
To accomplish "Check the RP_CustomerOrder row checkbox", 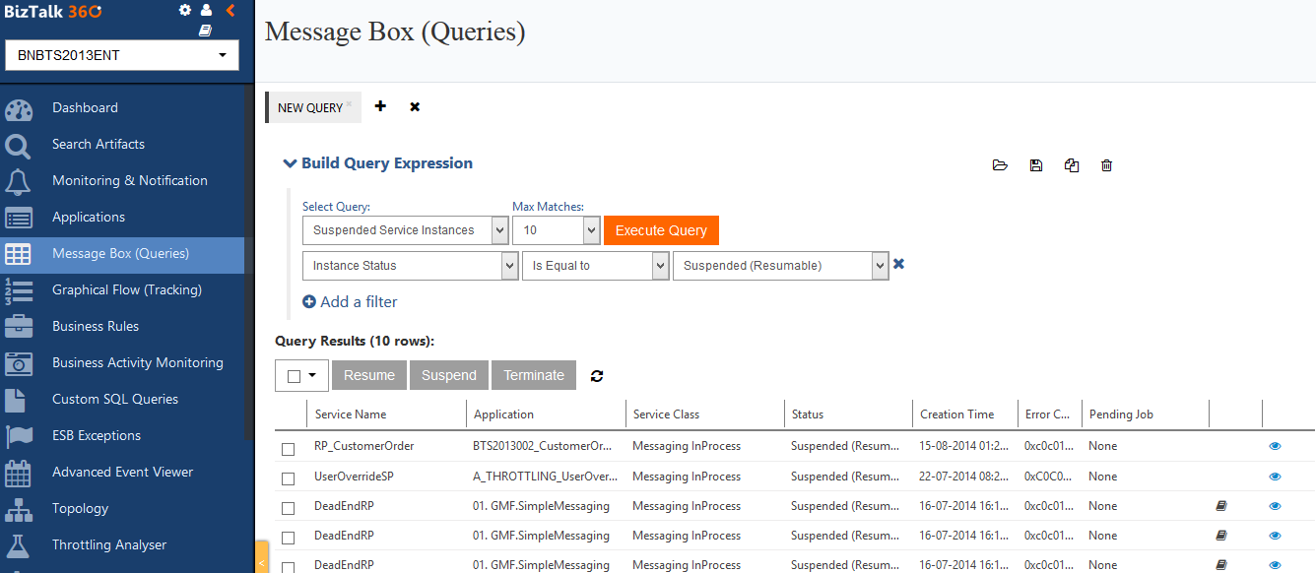I will [289, 449].
